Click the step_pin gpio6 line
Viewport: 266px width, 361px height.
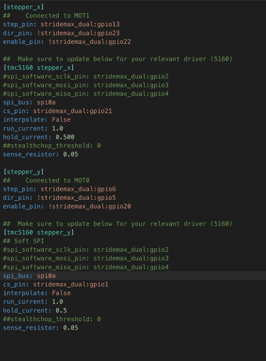pyautogui.click(x=60, y=189)
